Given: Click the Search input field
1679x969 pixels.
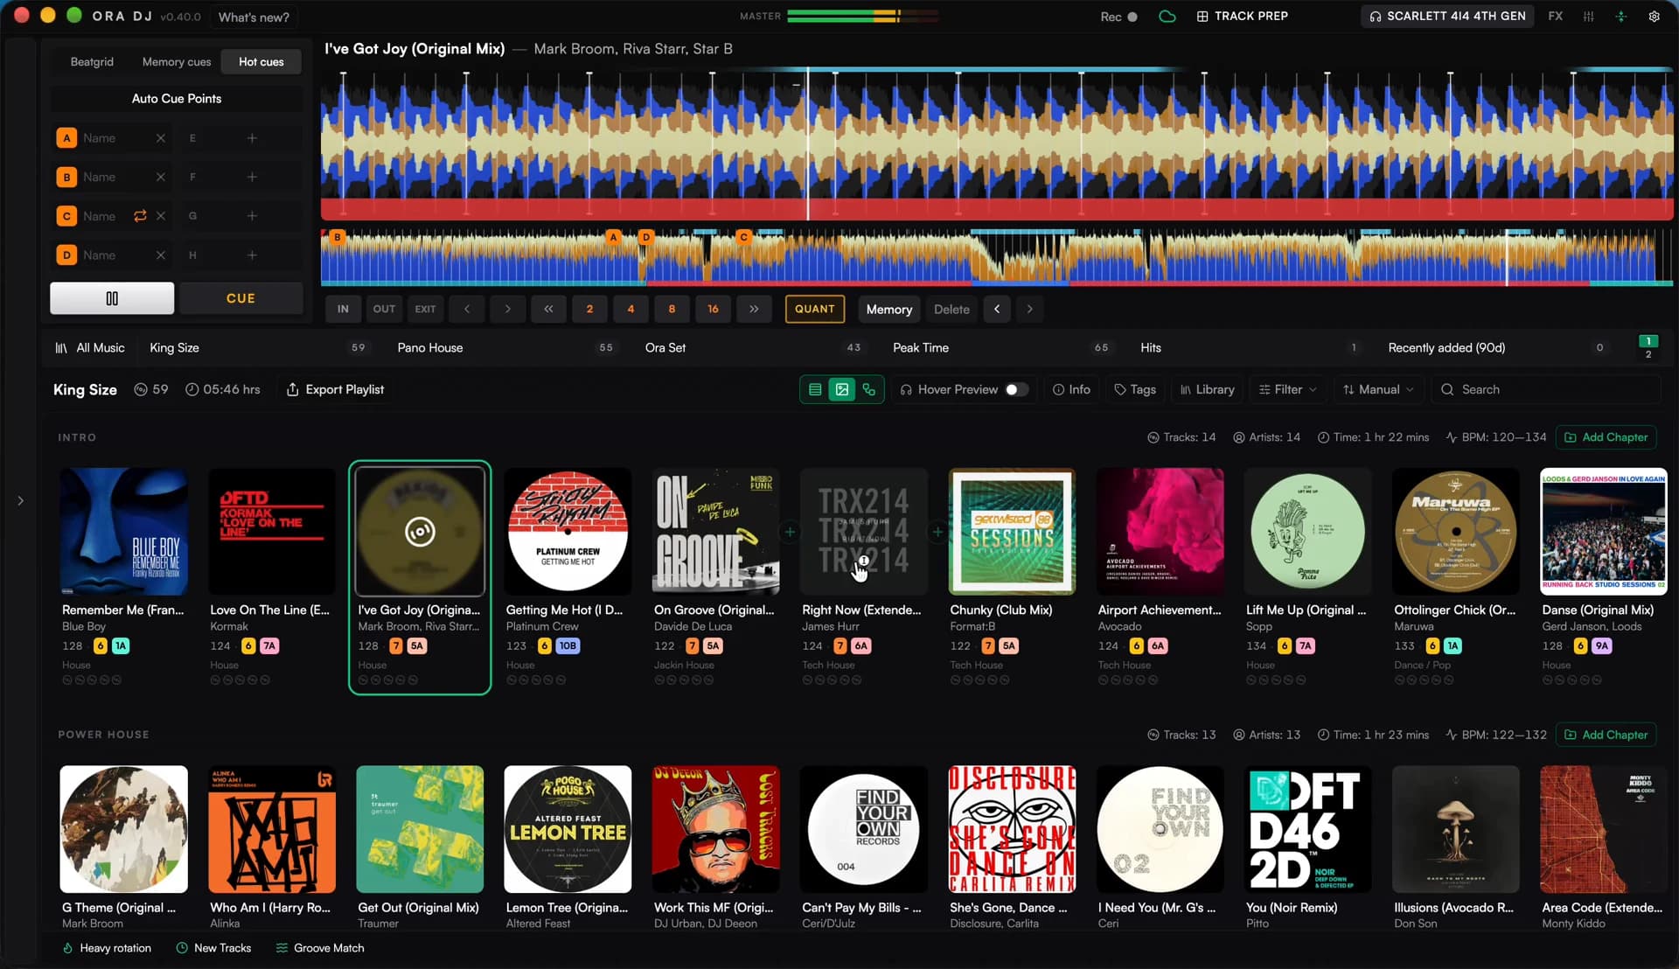Looking at the screenshot, I should click(1545, 390).
